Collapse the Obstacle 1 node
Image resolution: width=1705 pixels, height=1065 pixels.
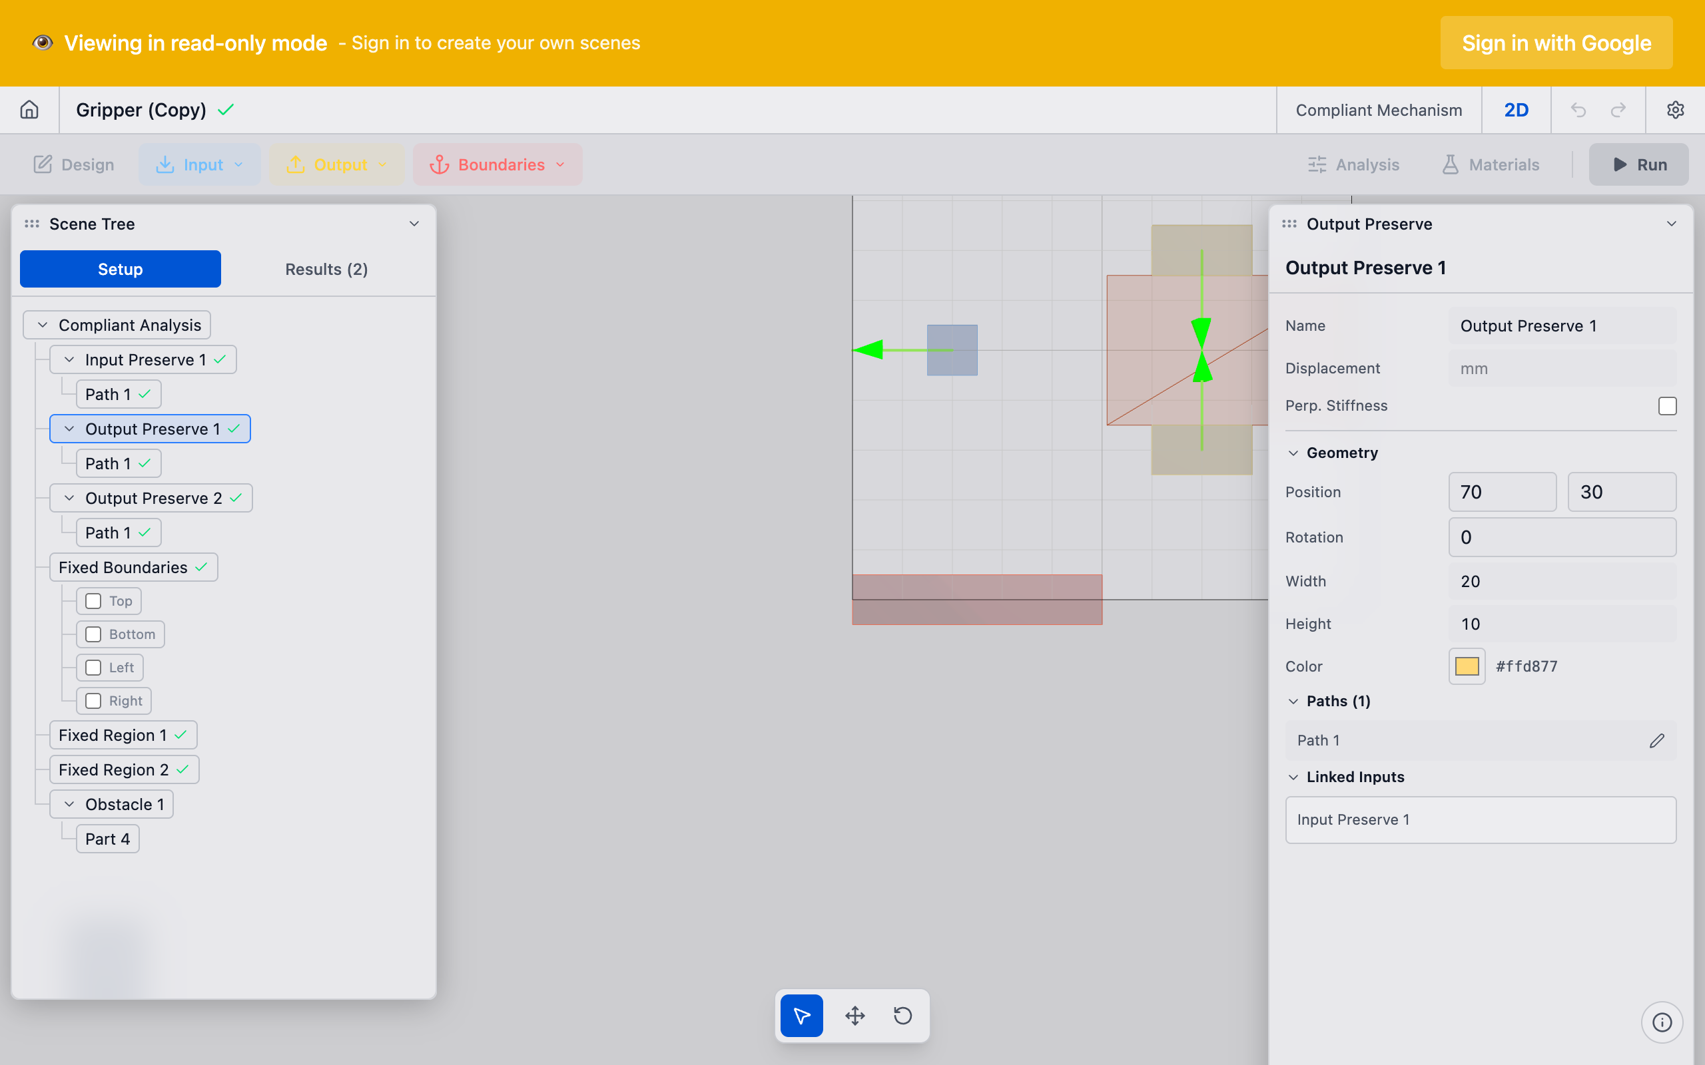pos(69,804)
